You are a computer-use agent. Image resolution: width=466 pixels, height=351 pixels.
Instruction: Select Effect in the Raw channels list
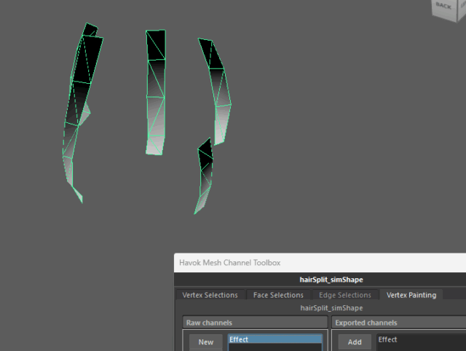[x=275, y=339]
